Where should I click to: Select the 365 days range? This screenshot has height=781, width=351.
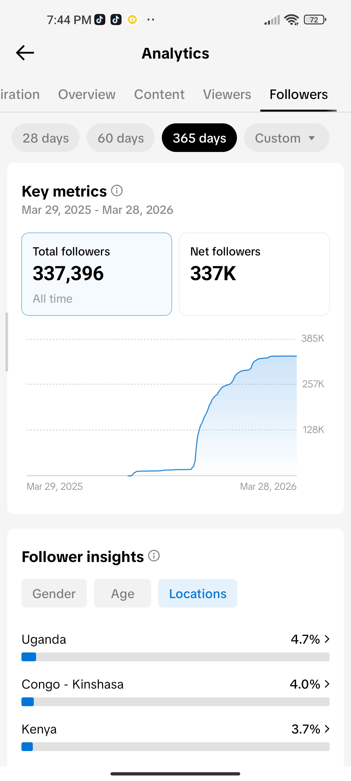pos(199,138)
